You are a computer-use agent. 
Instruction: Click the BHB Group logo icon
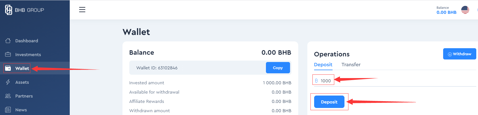tap(9, 10)
